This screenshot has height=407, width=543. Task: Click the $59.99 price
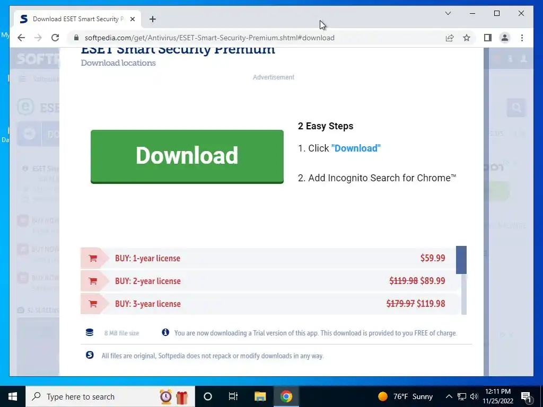[x=433, y=258]
